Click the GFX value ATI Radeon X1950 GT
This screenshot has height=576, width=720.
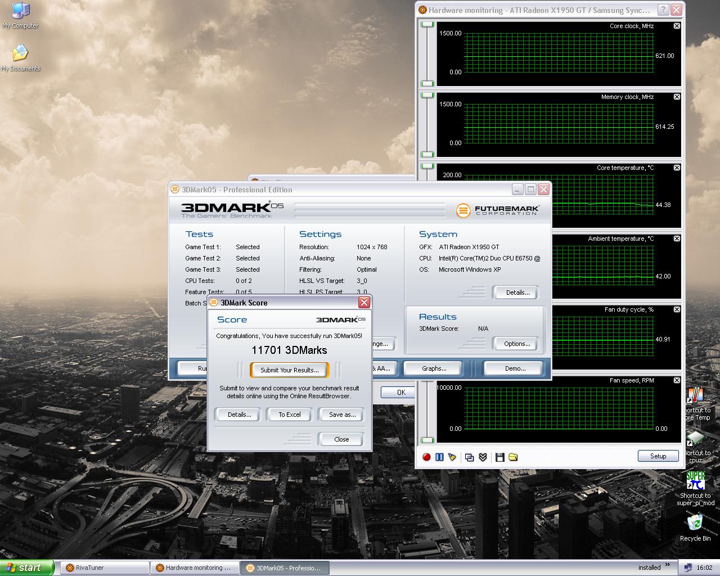click(x=469, y=247)
